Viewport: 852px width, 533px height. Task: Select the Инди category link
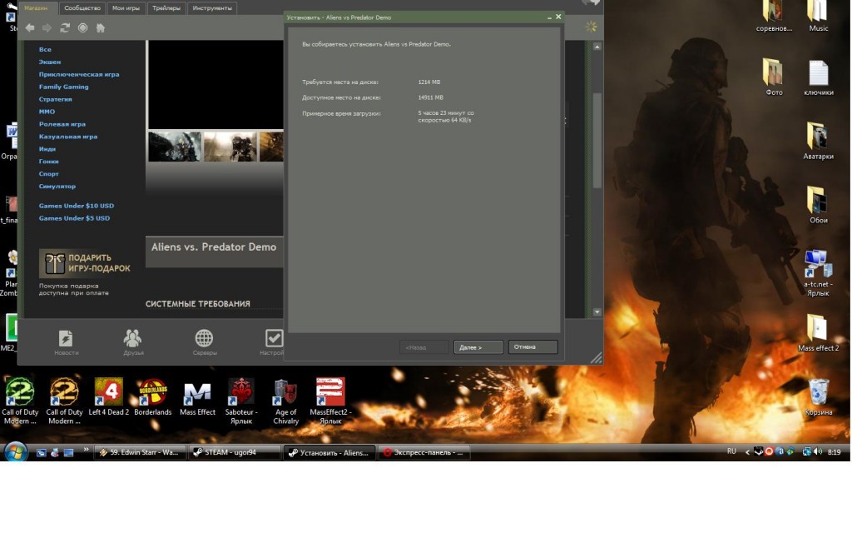[47, 149]
